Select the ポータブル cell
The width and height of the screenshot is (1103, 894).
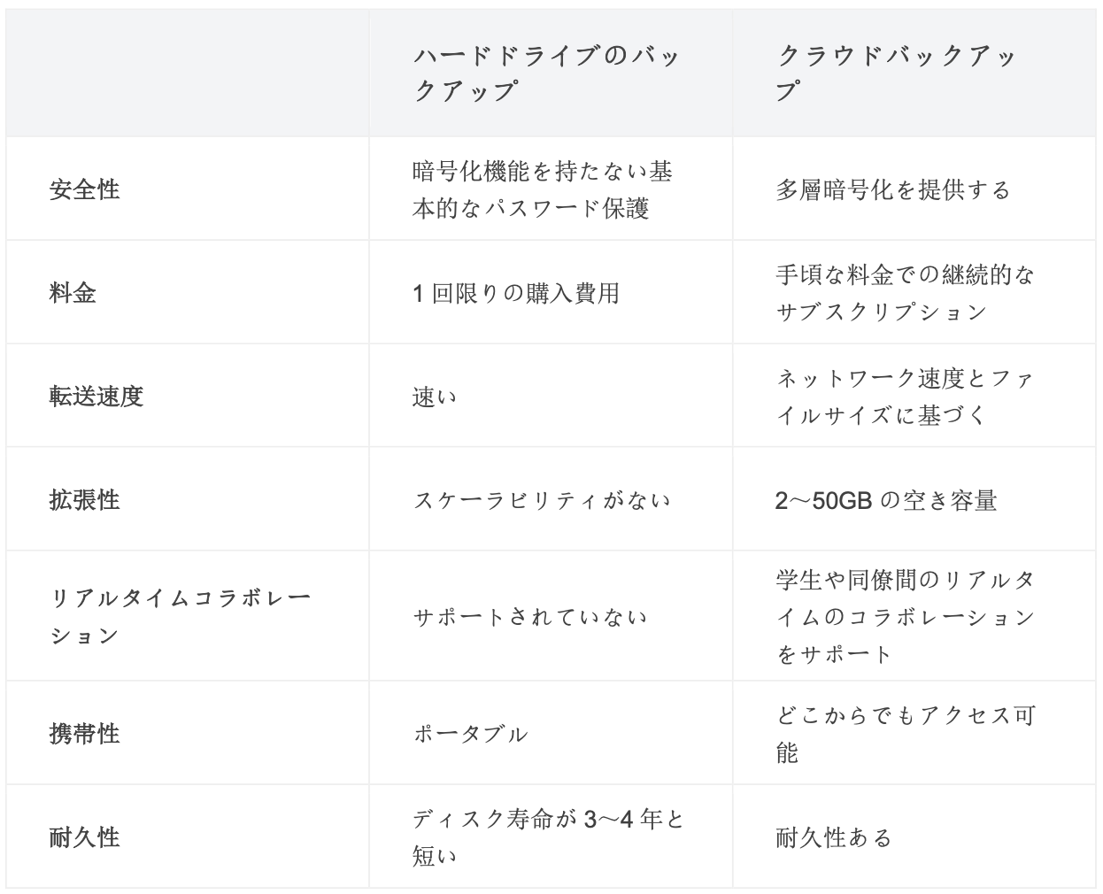click(x=471, y=735)
